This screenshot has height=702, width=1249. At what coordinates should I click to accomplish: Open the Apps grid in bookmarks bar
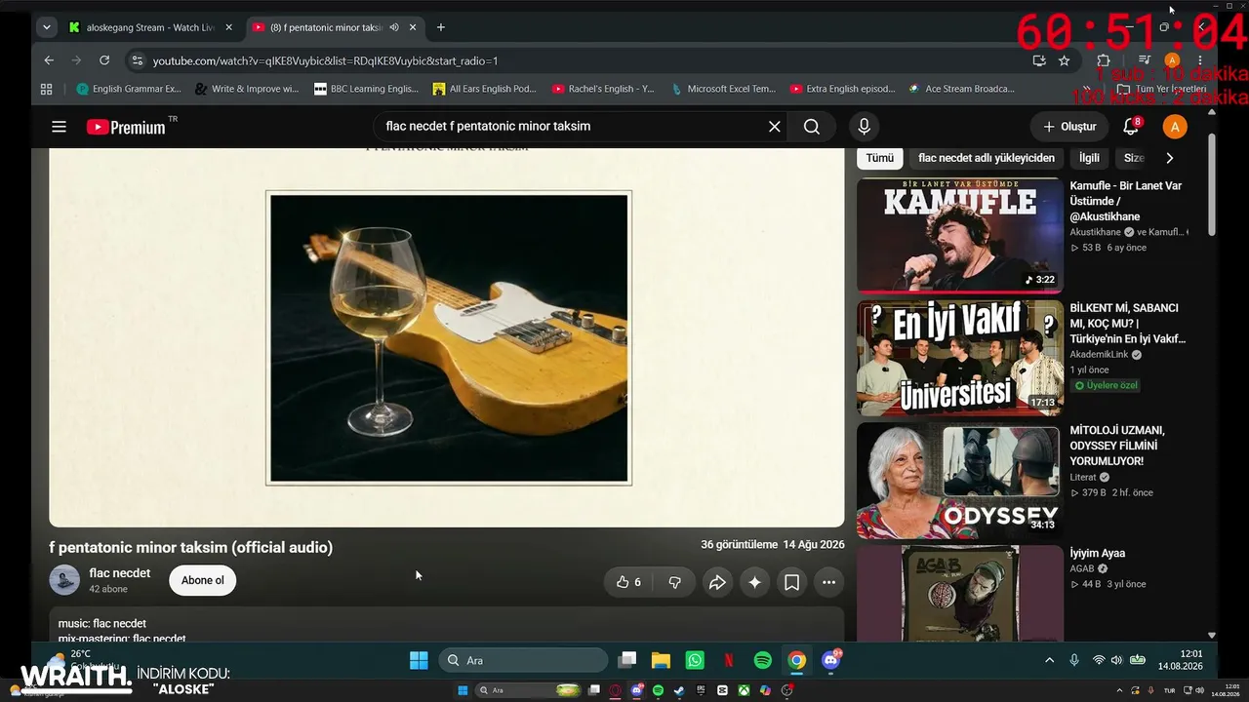click(46, 89)
